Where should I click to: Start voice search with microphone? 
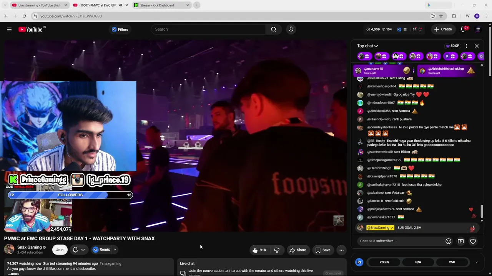tap(291, 30)
